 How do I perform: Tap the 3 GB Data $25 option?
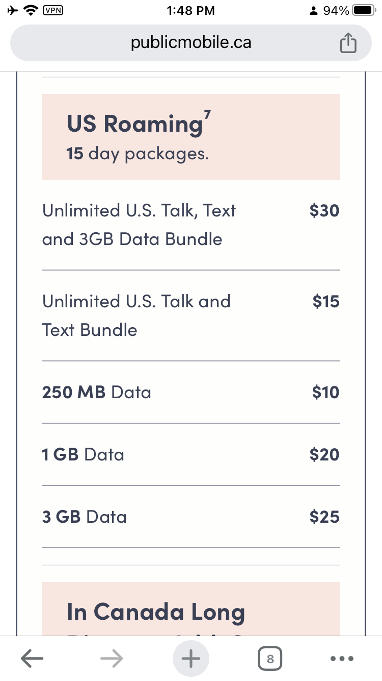(x=190, y=517)
